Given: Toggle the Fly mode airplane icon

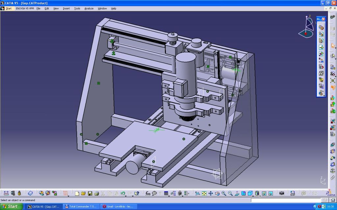Looking at the screenshot, I should (x=197, y=193).
